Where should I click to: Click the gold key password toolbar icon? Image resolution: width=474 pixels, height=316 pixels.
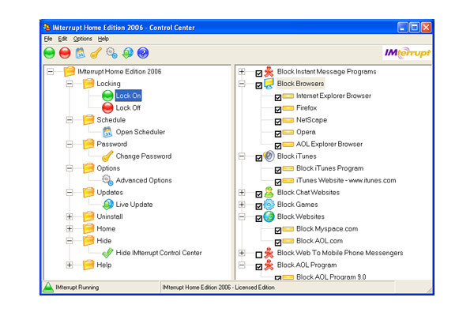(x=96, y=53)
